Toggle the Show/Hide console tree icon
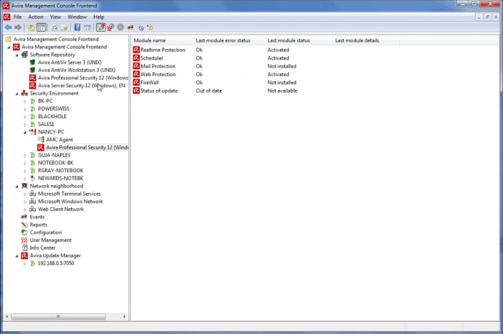This screenshot has width=503, height=334. (x=41, y=28)
